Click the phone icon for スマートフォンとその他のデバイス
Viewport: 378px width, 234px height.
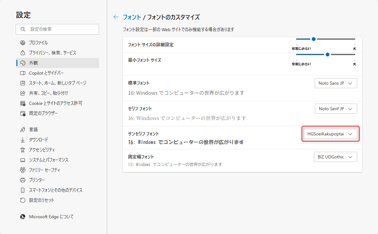point(23,190)
